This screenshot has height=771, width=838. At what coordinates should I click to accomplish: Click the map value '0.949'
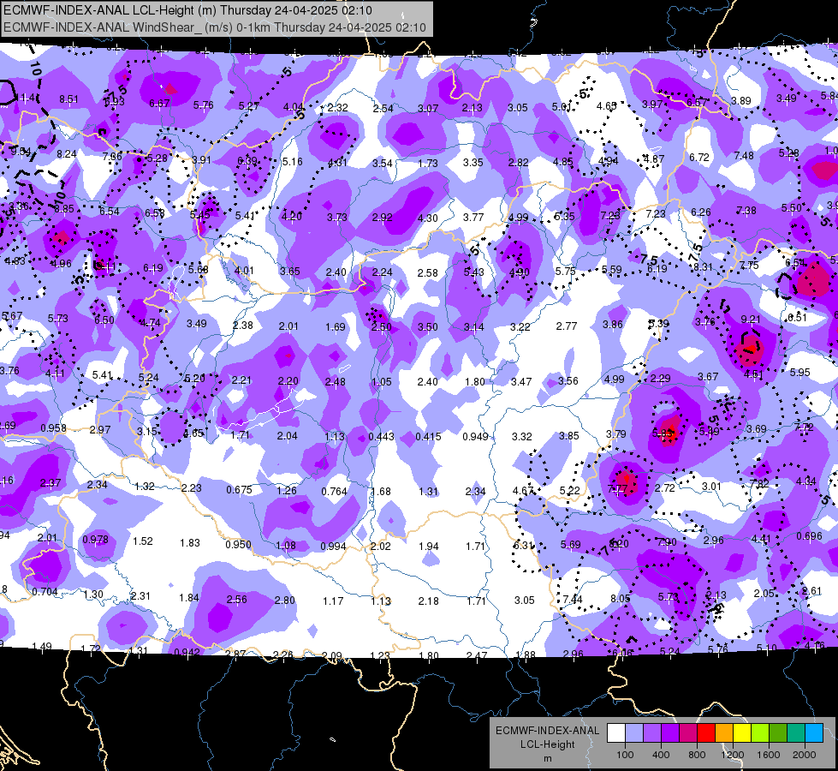click(x=476, y=437)
